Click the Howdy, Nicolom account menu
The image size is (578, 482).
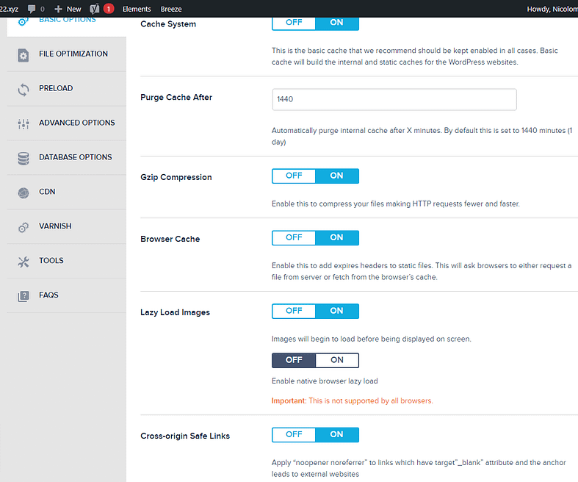pos(552,9)
